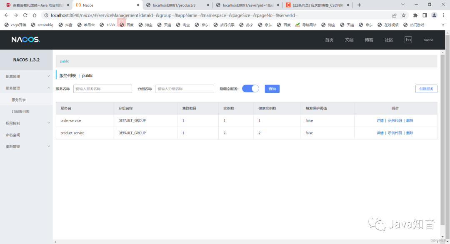Click 删除 for product-service

410,133
